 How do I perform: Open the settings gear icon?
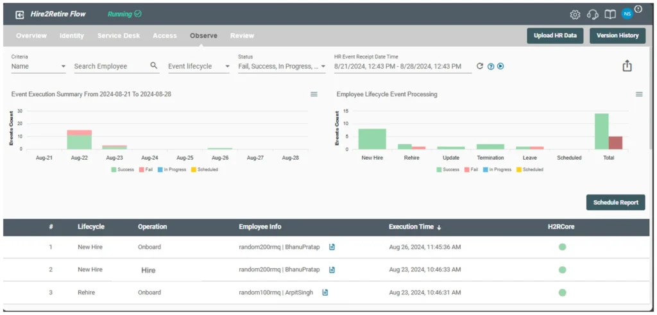click(575, 15)
